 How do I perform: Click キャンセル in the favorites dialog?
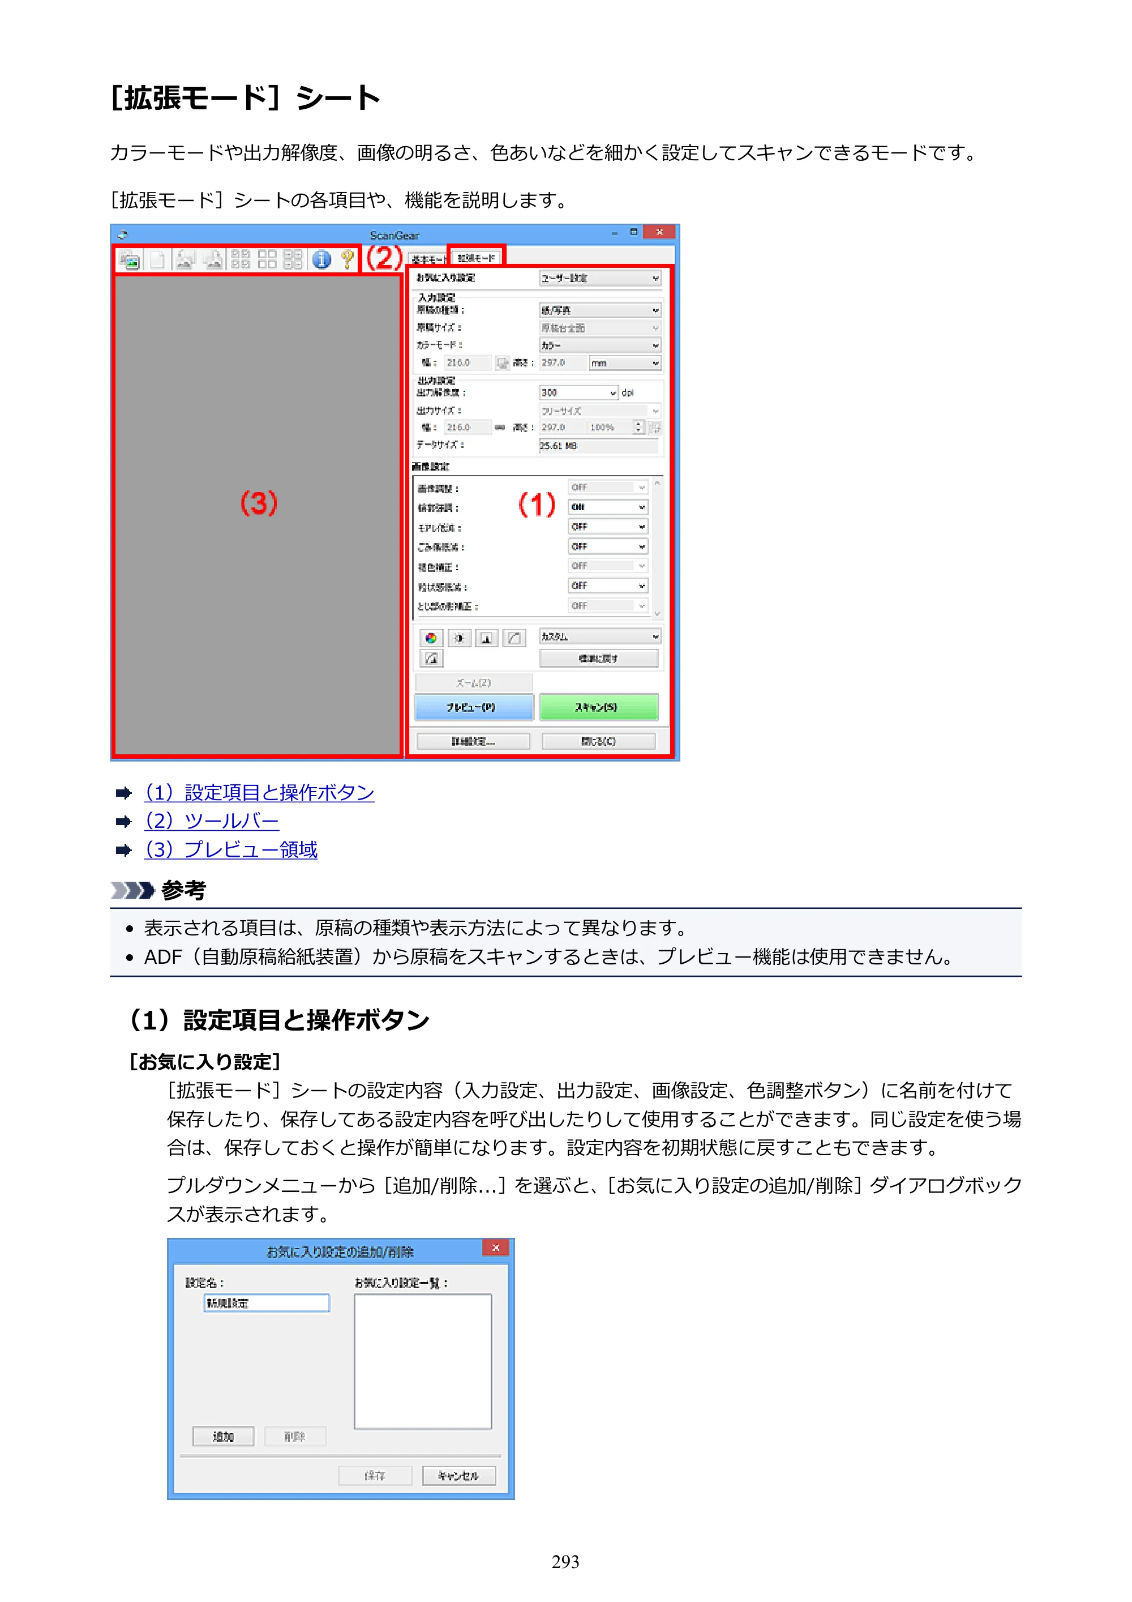pos(459,1476)
